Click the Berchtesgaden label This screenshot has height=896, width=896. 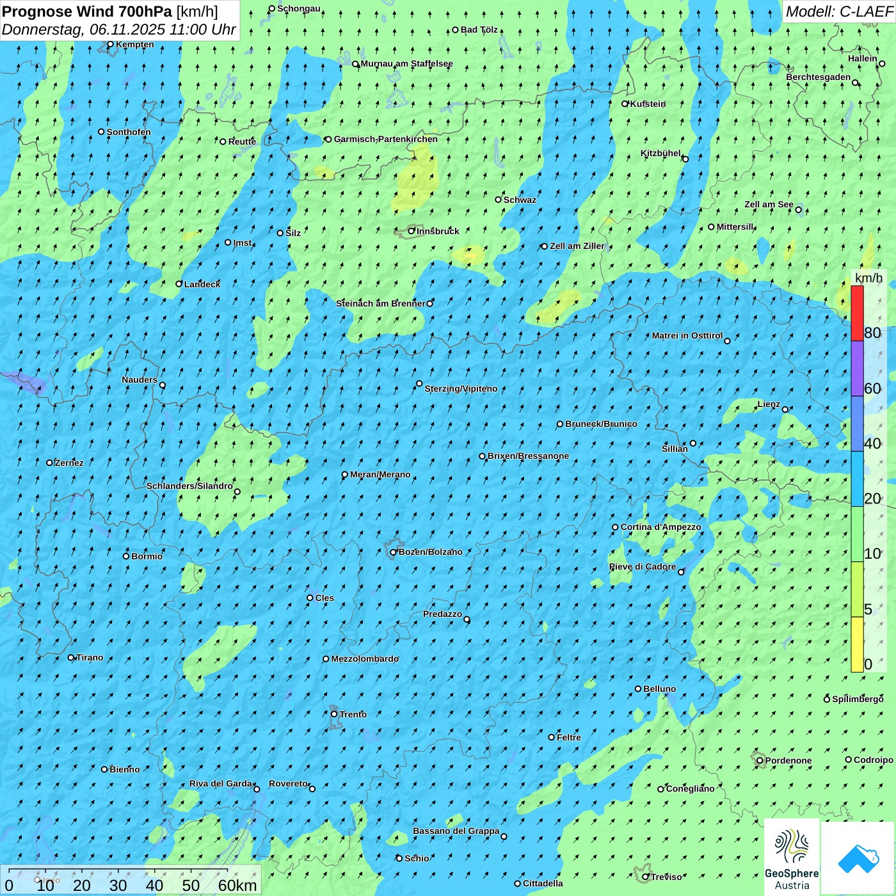819,77
